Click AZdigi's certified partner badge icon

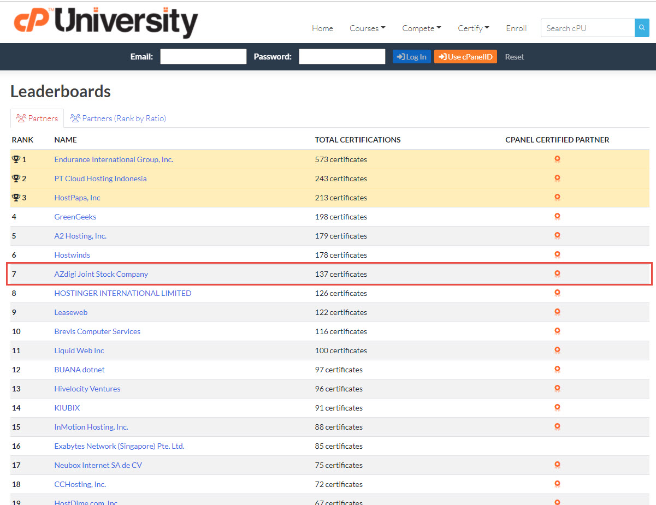pyautogui.click(x=557, y=274)
